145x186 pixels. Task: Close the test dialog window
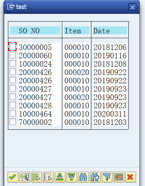133,8
